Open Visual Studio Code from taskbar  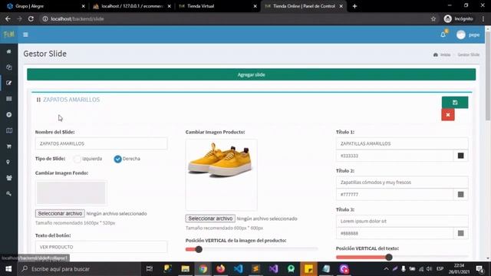click(x=238, y=269)
